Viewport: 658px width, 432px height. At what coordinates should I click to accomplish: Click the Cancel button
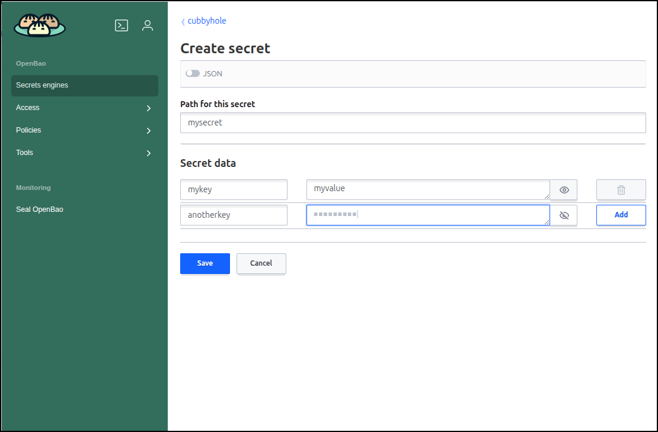261,263
